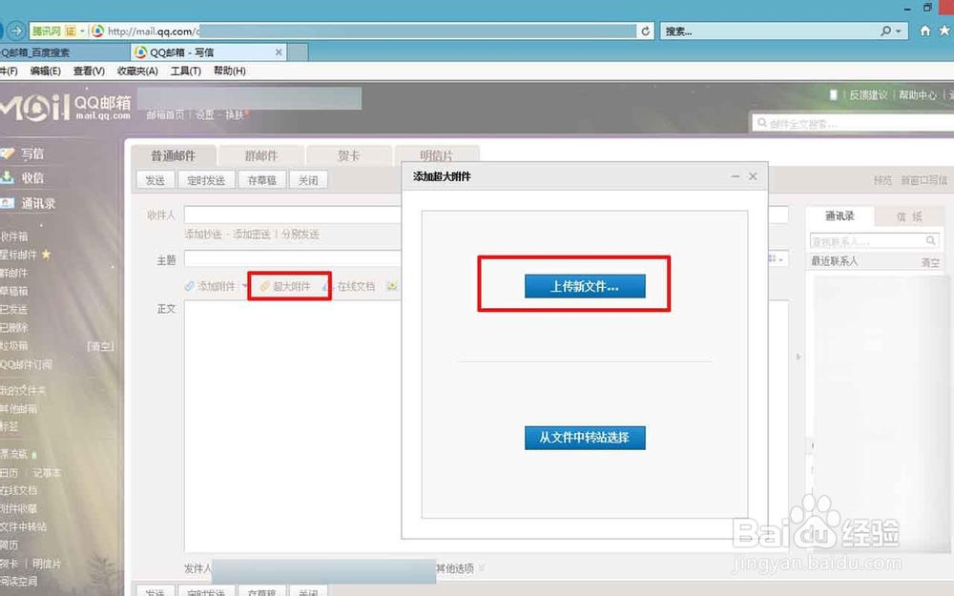The image size is (954, 596).
Task: Switch to the 明信片 tab
Action: [437, 155]
